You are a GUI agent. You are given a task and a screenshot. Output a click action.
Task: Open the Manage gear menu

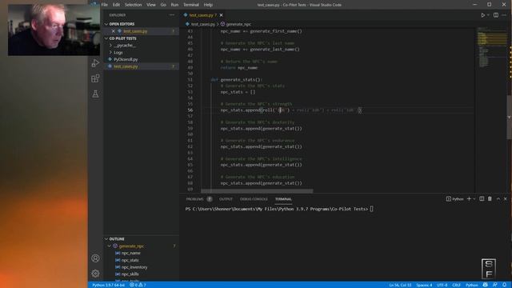[x=95, y=274]
